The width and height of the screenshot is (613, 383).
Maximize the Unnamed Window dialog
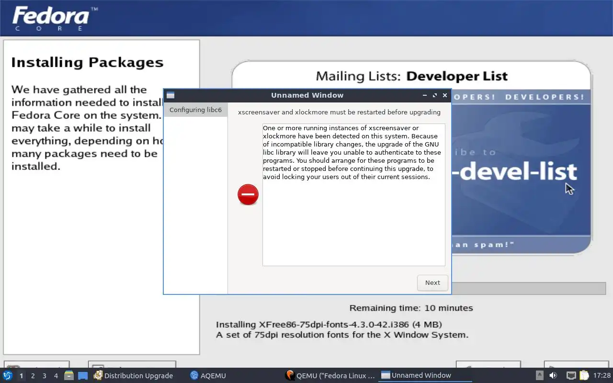pos(435,95)
